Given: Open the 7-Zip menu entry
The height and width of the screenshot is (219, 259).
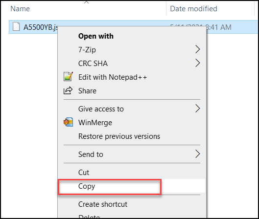Looking at the screenshot, I should (132, 49).
